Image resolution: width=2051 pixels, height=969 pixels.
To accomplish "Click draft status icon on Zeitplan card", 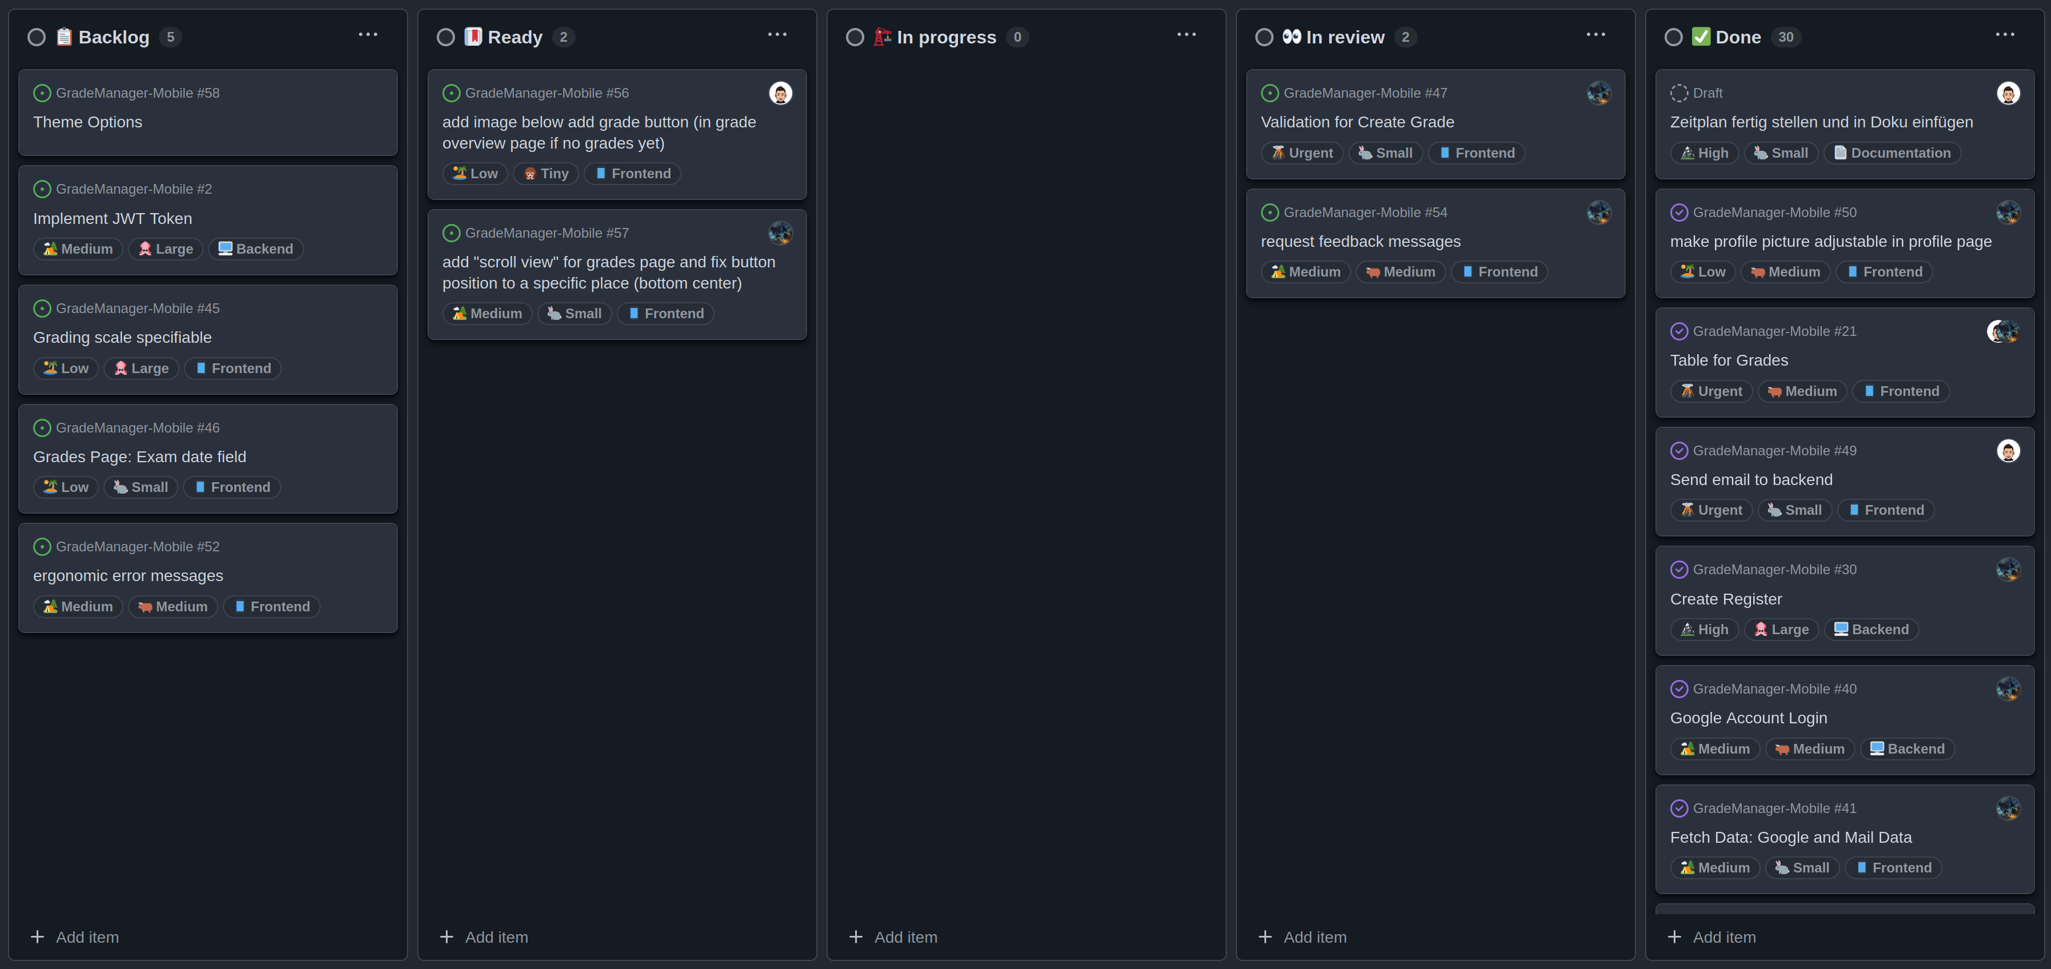I will pyautogui.click(x=1678, y=93).
